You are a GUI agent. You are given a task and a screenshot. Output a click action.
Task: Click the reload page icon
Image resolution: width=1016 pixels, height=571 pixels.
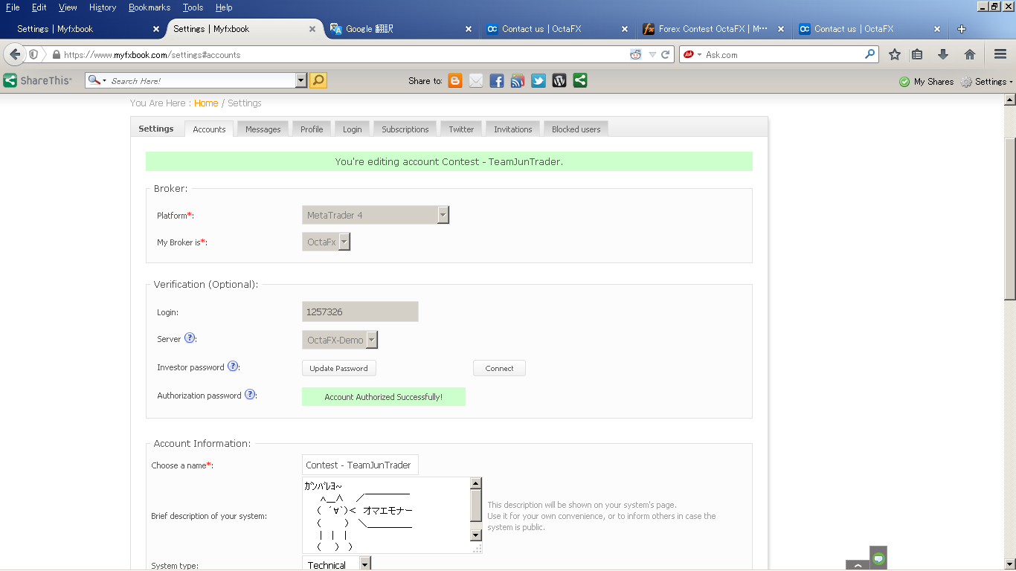[666, 54]
